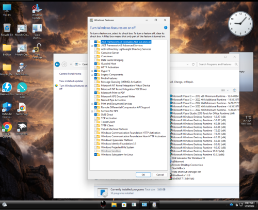Screen dimensions: 258x210
Task: Select WinRAR 7.13 (64-bit) entry
Action: pyautogui.click(x=183, y=179)
